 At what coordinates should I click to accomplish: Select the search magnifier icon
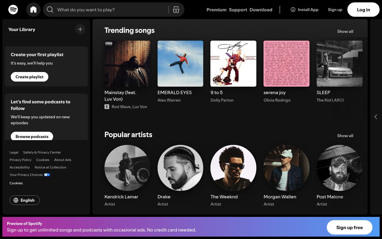50,10
